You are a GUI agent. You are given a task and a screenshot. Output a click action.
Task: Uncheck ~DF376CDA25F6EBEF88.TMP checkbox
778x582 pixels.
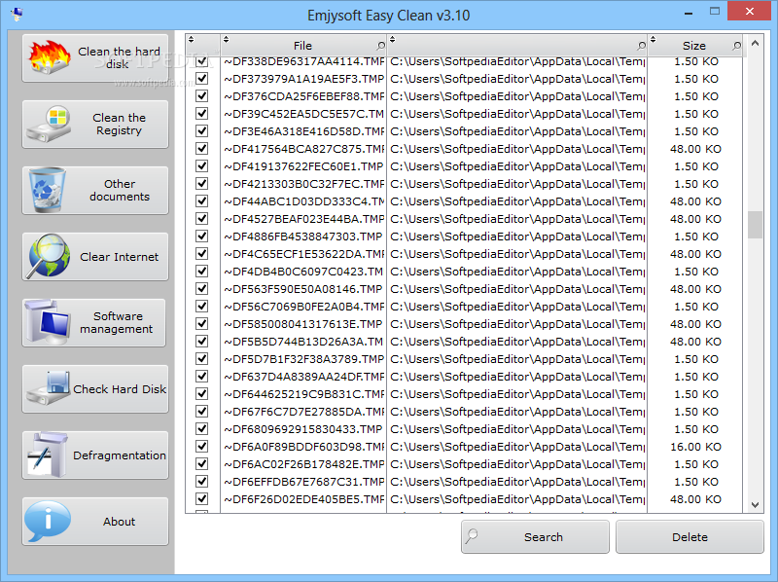(202, 95)
